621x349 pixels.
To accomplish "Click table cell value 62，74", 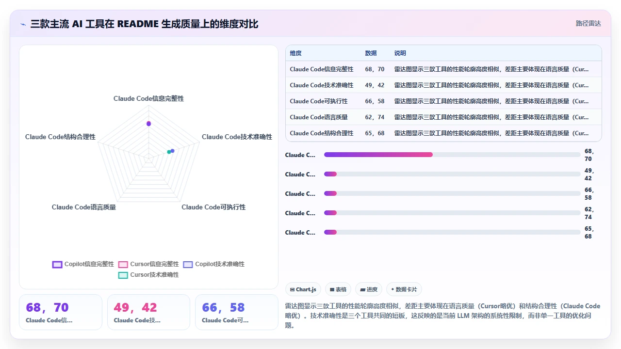I will 375,117.
